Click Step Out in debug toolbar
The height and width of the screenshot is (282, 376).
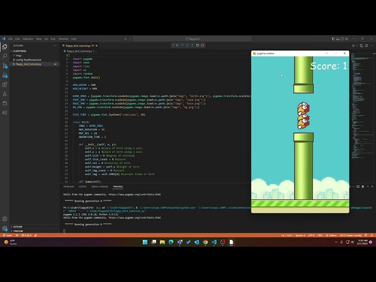[x=192, y=45]
